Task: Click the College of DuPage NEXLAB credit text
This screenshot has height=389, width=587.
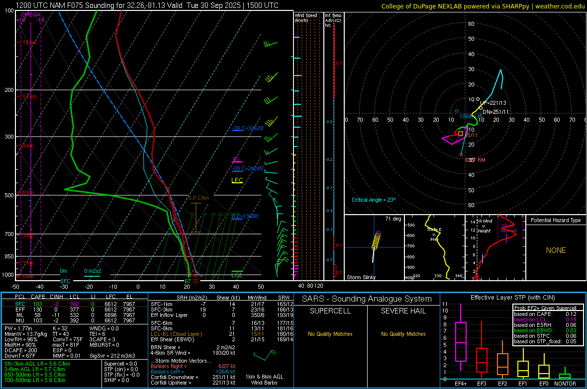Action: 483,6
